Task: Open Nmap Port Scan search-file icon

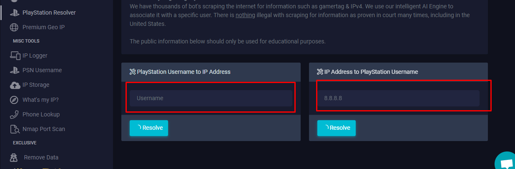Action: tap(15, 129)
